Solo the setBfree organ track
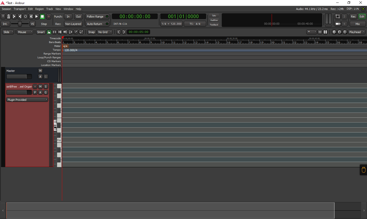 point(46,87)
